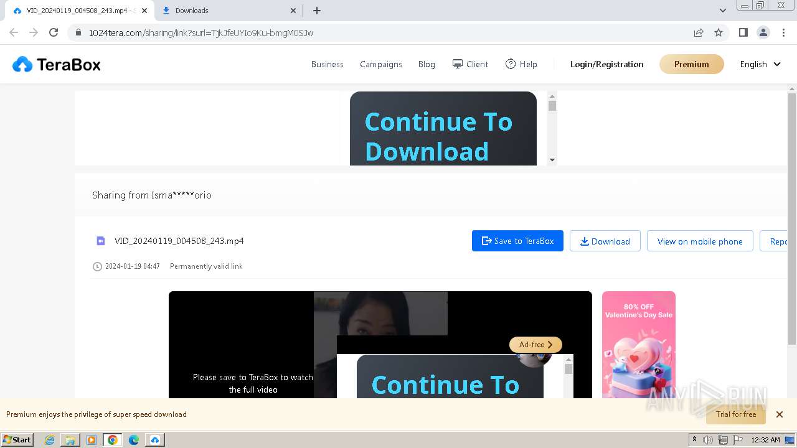Viewport: 797px width, 448px height.
Task: Click the Trial for free button
Action: (x=736, y=414)
